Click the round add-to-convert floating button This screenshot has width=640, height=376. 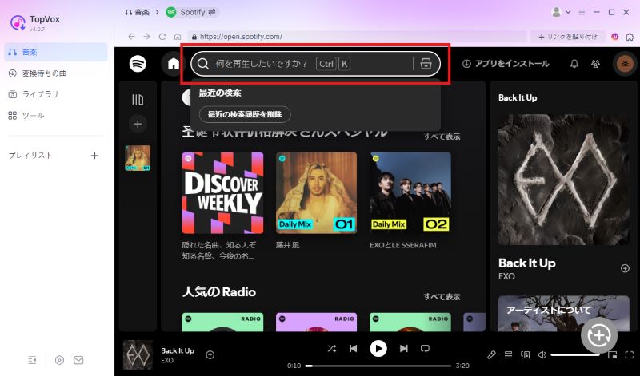(x=598, y=335)
